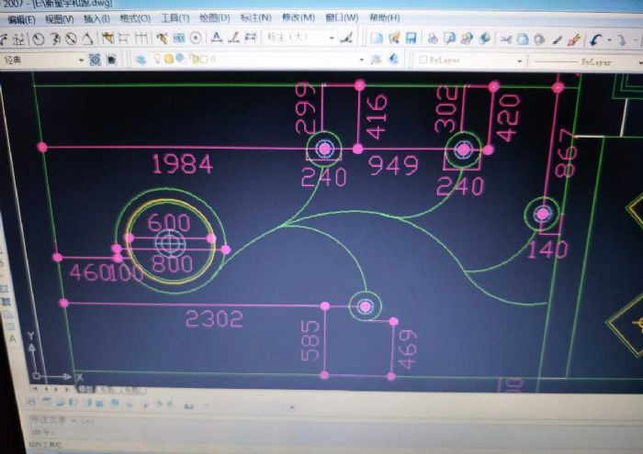Toggle the layer on/off lightbulb icon
This screenshot has height=454, width=643.
pos(155,60)
